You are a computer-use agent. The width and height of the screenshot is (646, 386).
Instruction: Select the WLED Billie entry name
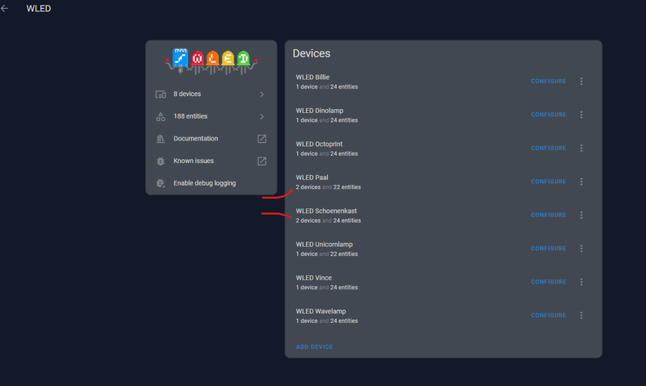tap(313, 77)
